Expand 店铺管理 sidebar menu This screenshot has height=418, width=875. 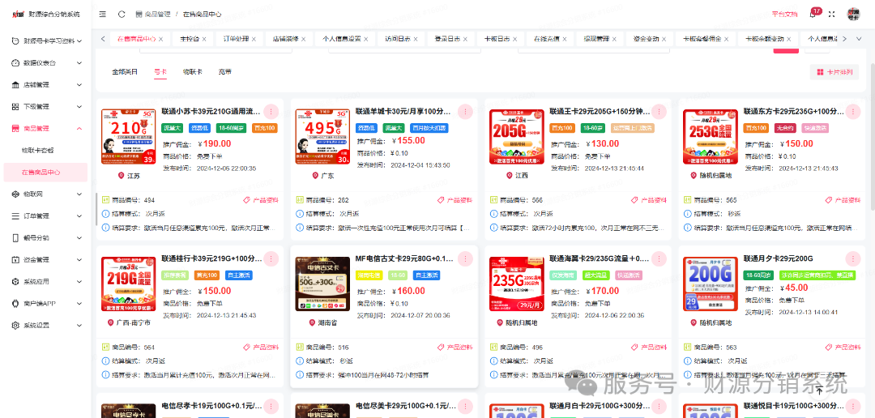(45, 85)
